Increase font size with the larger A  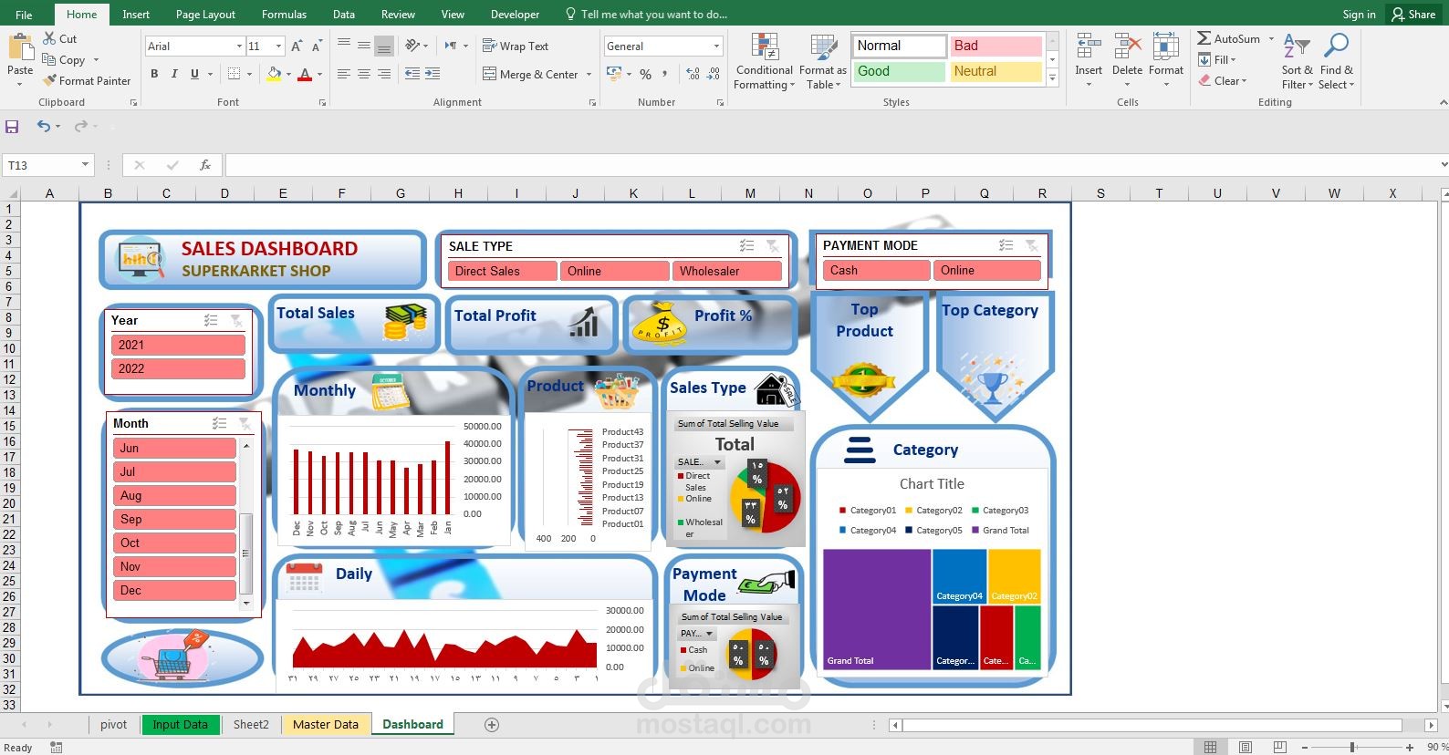coord(297,46)
